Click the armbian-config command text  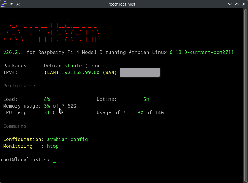67,139
